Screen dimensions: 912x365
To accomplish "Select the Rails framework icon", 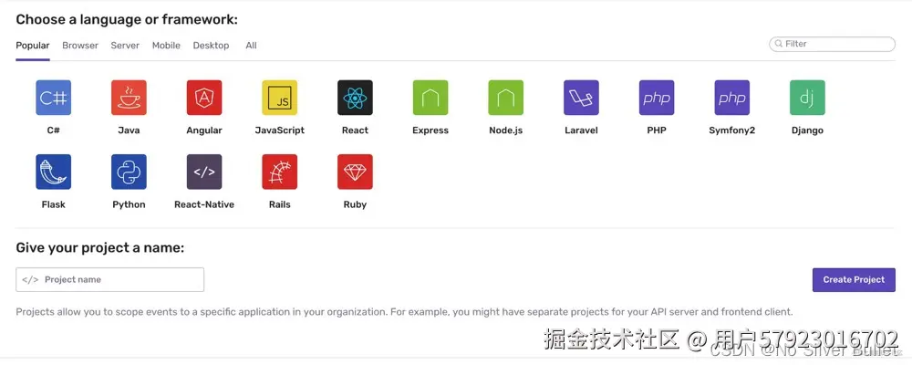I will 280,172.
